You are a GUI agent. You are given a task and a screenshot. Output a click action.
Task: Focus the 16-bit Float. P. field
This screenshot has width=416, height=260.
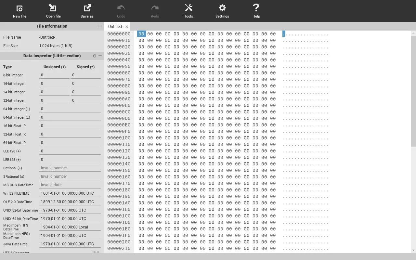(70, 126)
